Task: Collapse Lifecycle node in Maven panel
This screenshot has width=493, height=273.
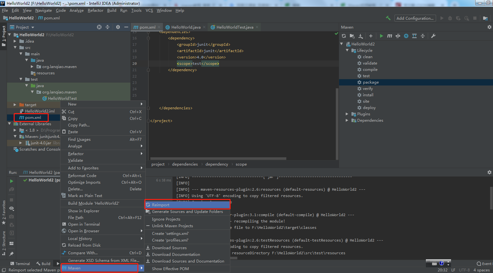Action: pyautogui.click(x=347, y=50)
